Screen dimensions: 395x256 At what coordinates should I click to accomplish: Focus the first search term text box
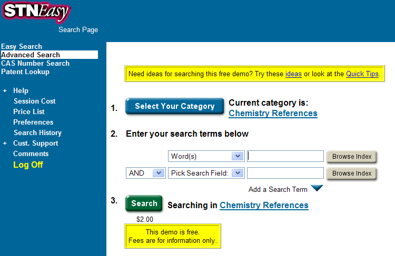click(x=285, y=156)
